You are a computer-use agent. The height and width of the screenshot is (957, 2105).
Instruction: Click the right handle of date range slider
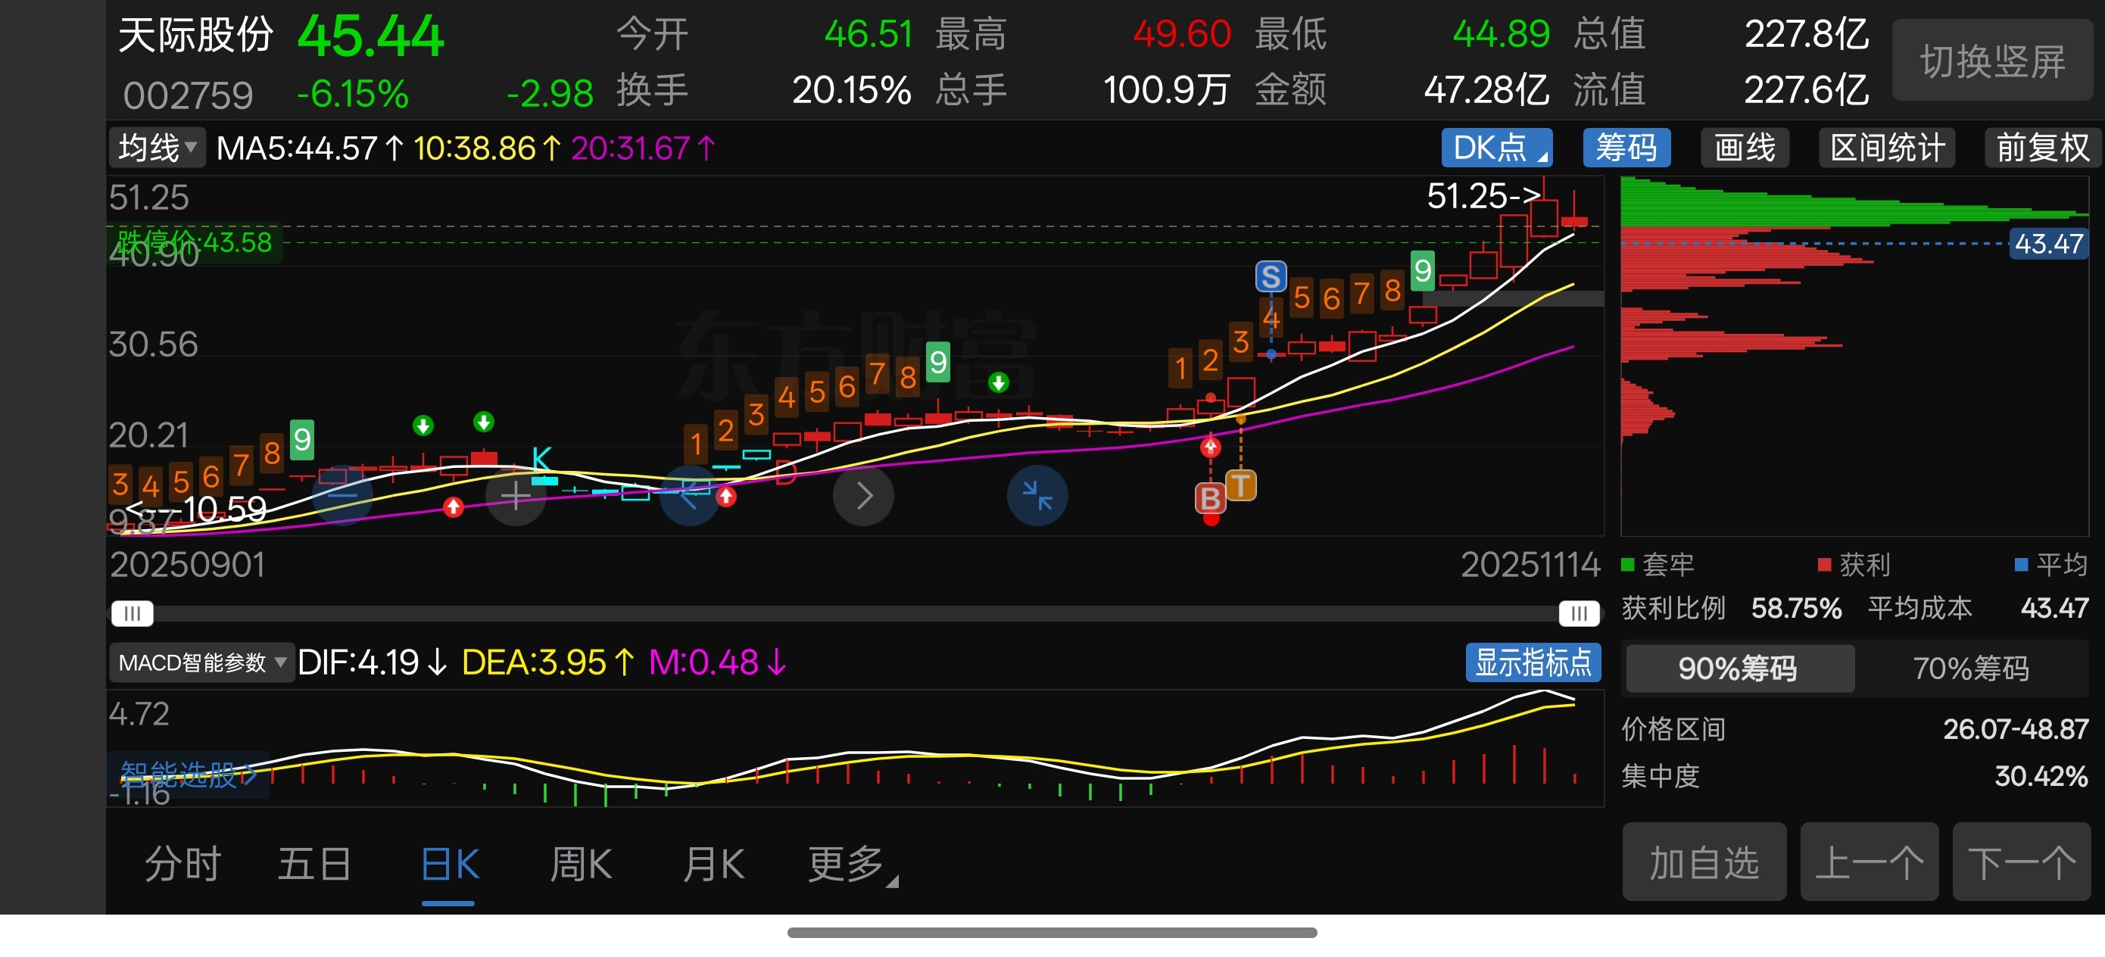pyautogui.click(x=1578, y=613)
